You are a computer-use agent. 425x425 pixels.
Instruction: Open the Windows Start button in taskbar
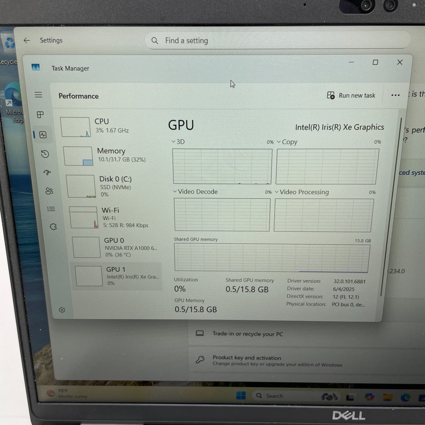pyautogui.click(x=241, y=396)
